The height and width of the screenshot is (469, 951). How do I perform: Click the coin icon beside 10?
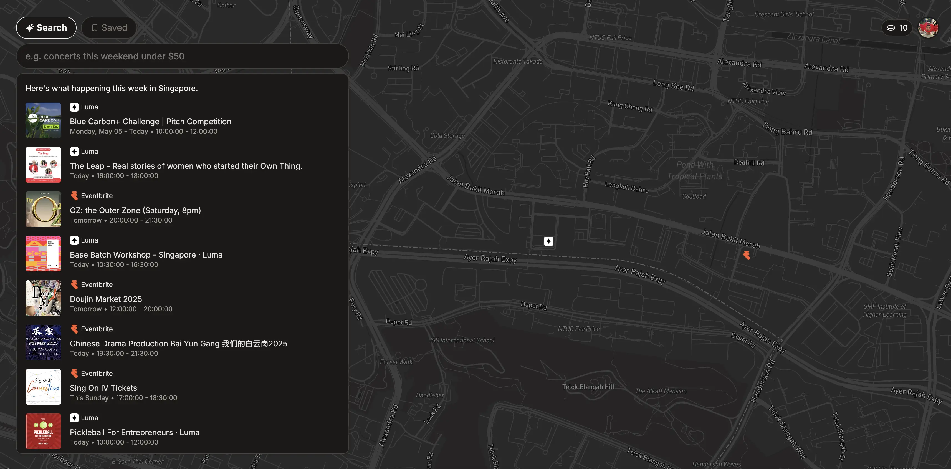(891, 28)
